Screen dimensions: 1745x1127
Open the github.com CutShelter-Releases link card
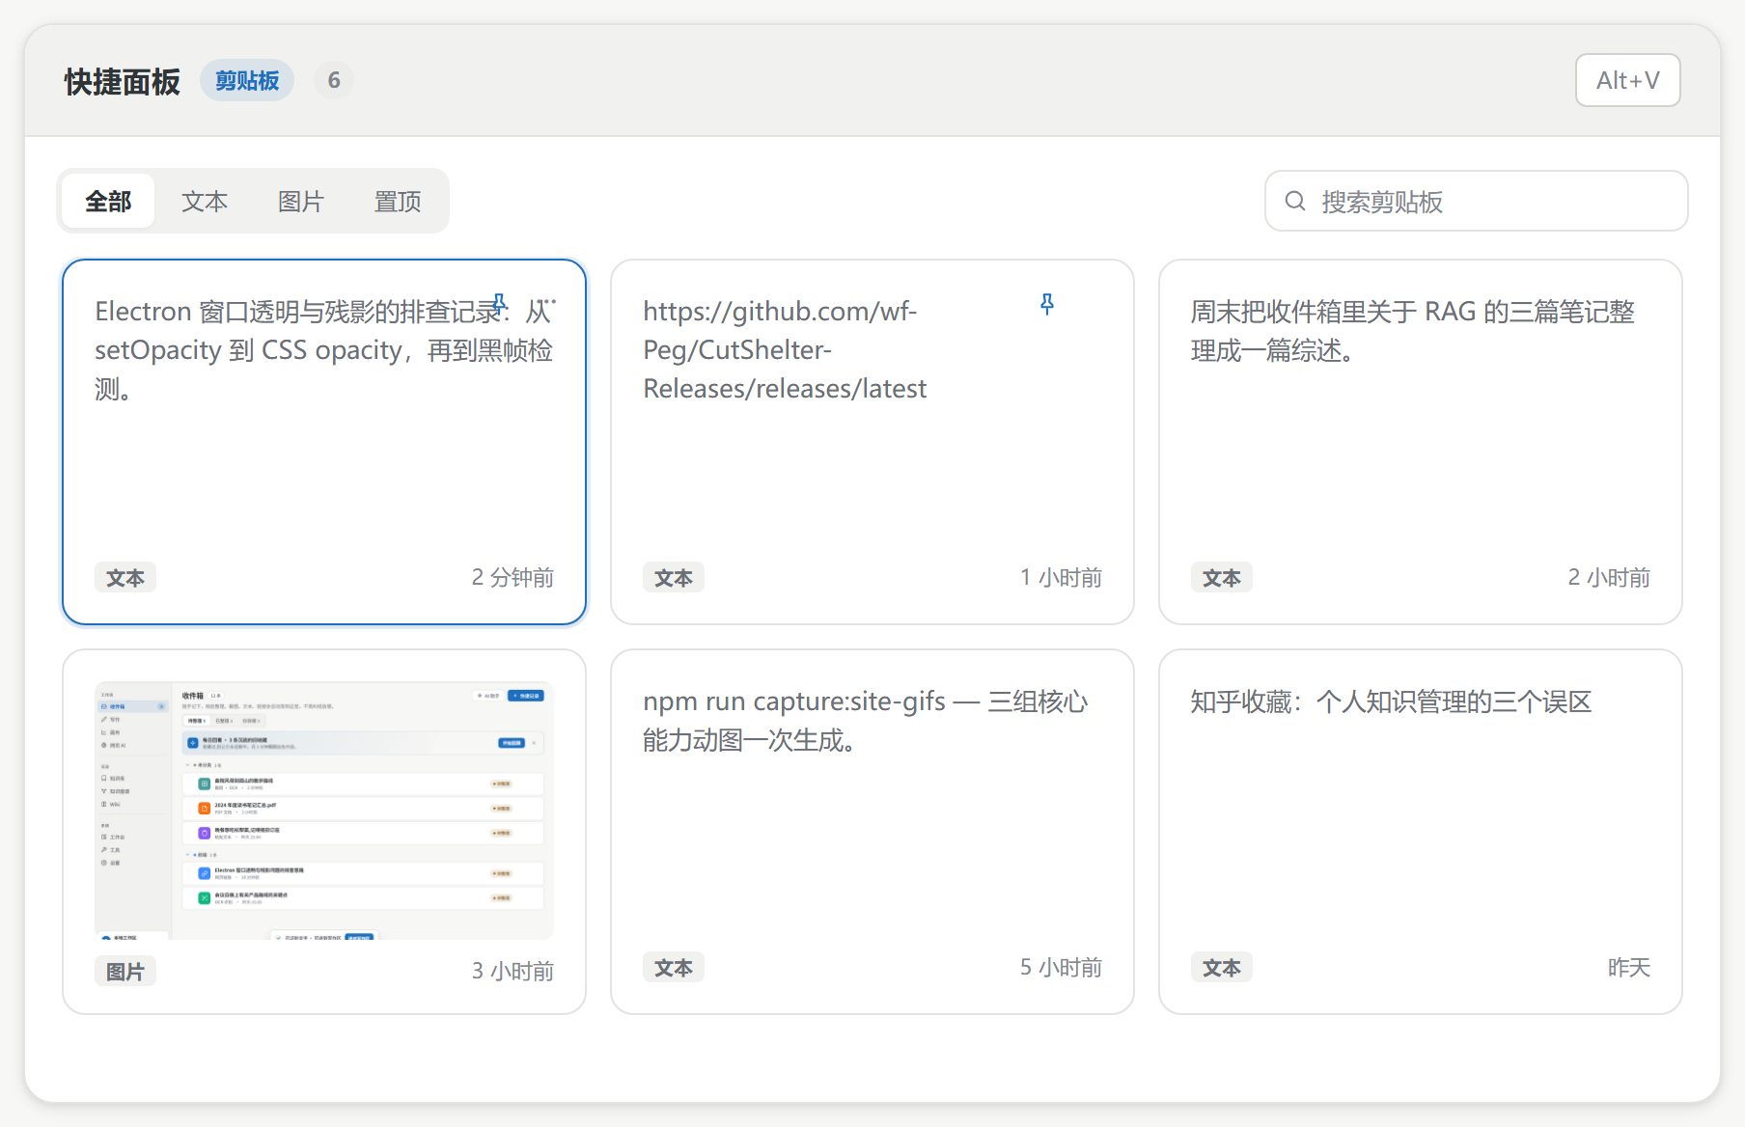(872, 442)
